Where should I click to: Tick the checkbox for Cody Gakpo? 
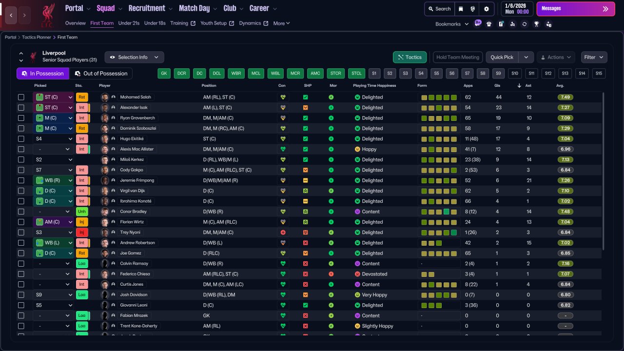(21, 170)
